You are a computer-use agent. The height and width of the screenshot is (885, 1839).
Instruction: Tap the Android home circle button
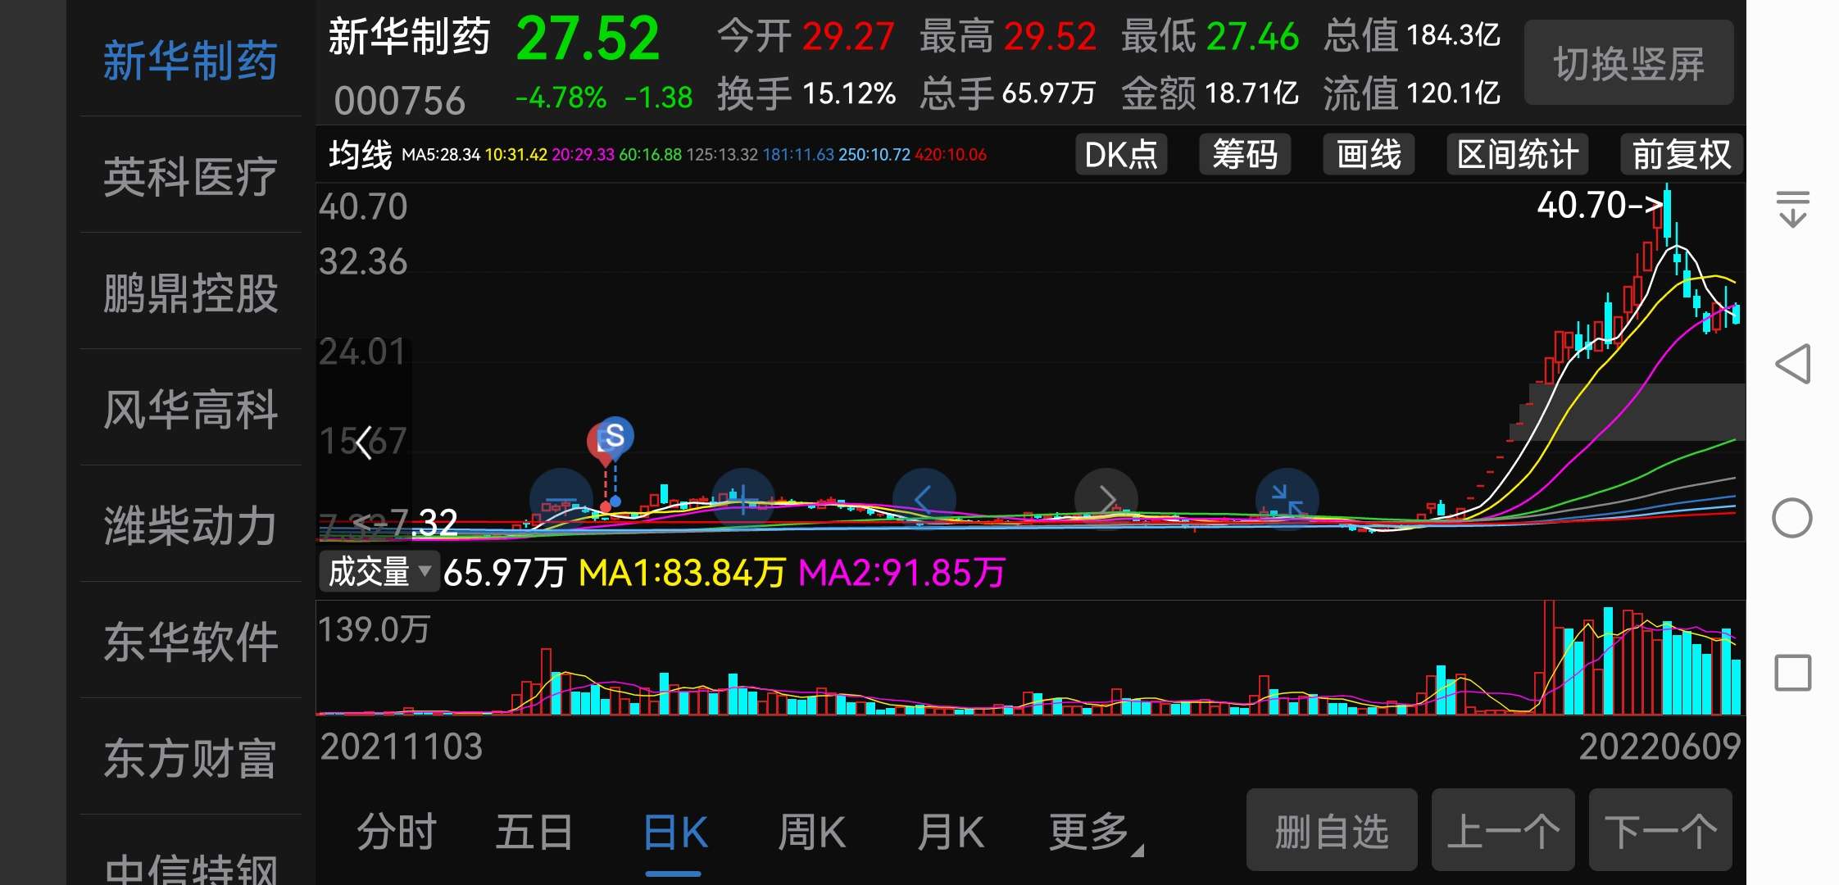1792,518
